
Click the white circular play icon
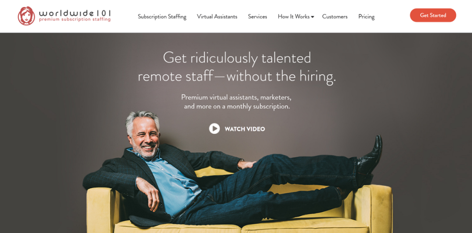point(214,129)
